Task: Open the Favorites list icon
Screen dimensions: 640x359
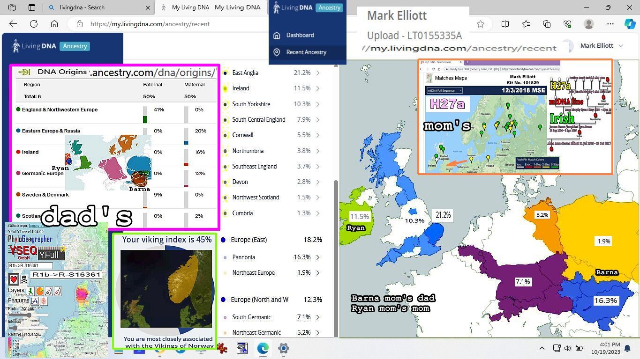Action: [526, 24]
